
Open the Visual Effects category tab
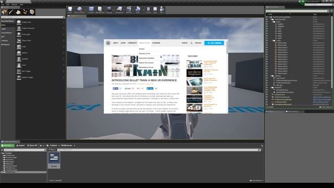[x=8, y=33]
